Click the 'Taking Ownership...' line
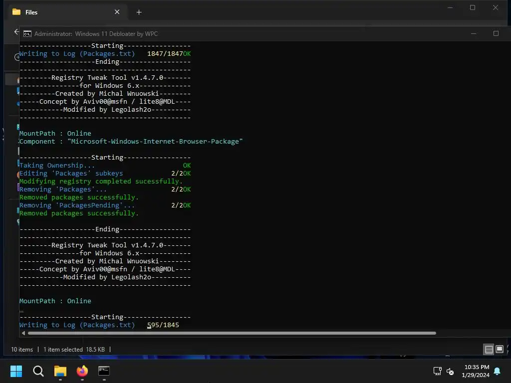Screen dimensions: 511x383 (x=57, y=166)
